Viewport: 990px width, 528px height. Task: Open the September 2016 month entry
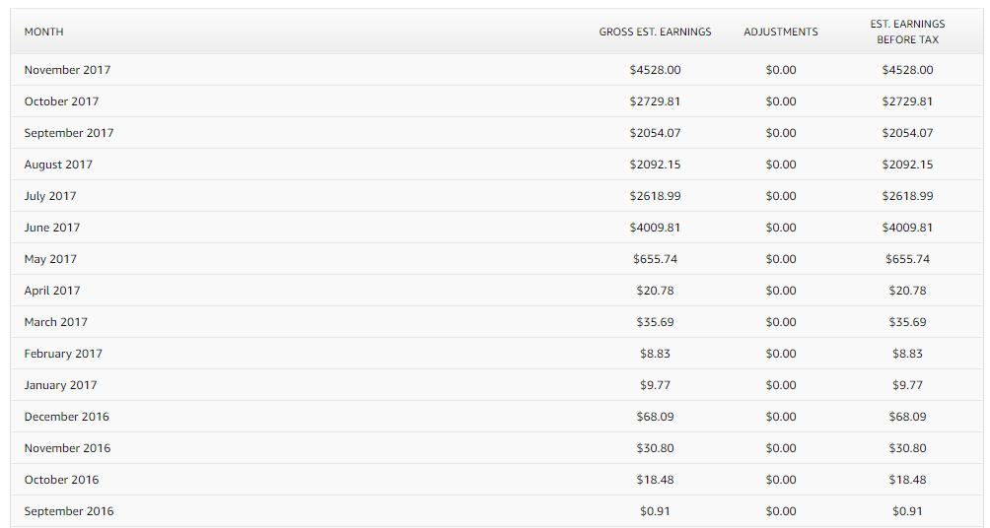pos(69,511)
